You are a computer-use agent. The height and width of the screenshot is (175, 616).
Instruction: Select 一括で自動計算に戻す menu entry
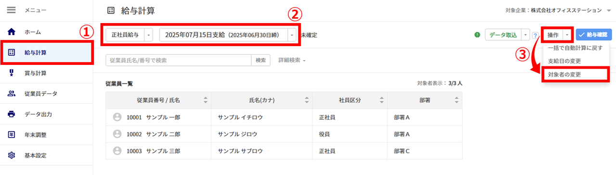[x=576, y=48]
